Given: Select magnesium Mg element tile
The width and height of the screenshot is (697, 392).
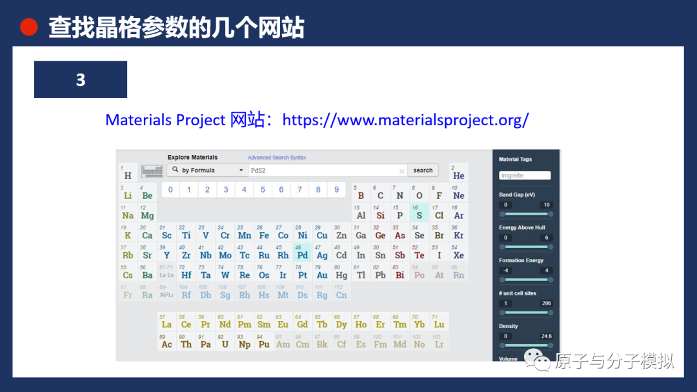Looking at the screenshot, I should (x=147, y=212).
